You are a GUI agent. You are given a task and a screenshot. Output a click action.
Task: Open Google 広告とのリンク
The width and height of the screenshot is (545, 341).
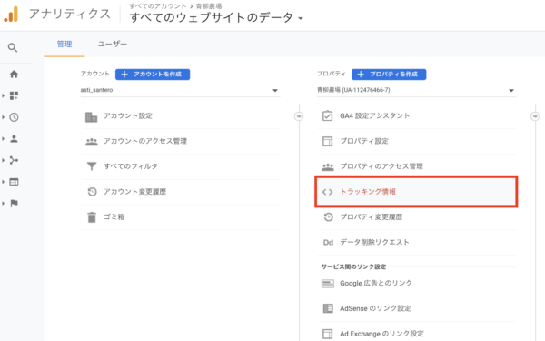pyautogui.click(x=417, y=284)
